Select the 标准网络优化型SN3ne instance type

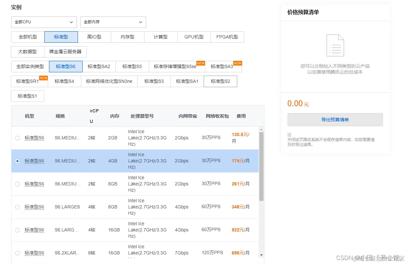109,81
